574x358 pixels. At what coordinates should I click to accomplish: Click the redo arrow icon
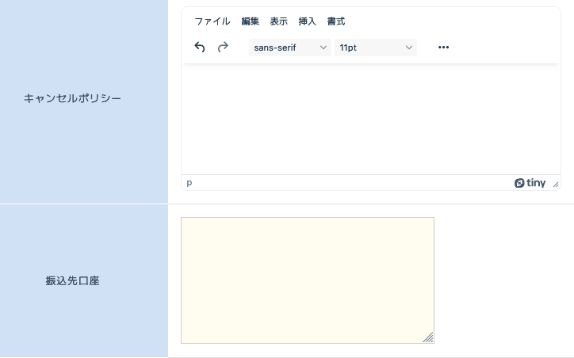(223, 48)
